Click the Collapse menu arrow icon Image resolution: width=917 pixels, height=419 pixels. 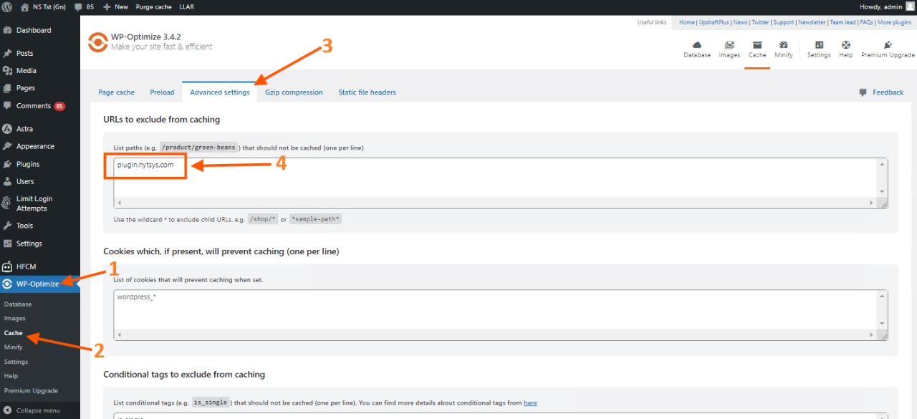(x=7, y=410)
